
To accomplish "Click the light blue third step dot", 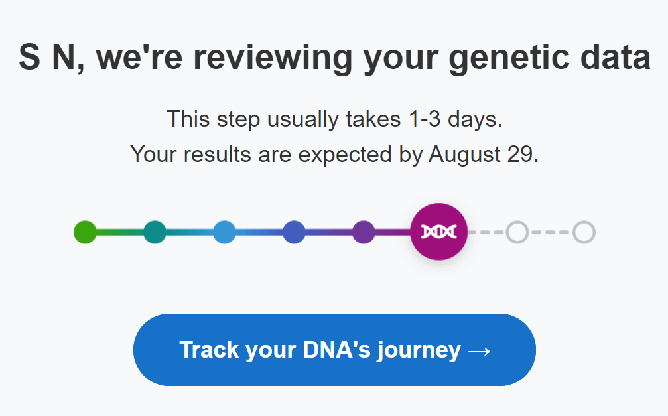I will [x=224, y=232].
